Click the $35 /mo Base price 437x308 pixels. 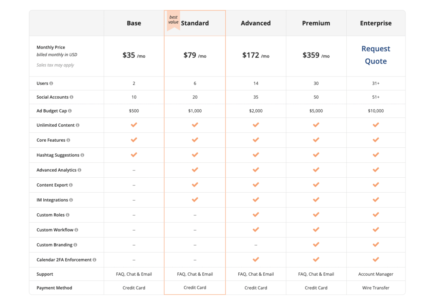click(x=134, y=55)
